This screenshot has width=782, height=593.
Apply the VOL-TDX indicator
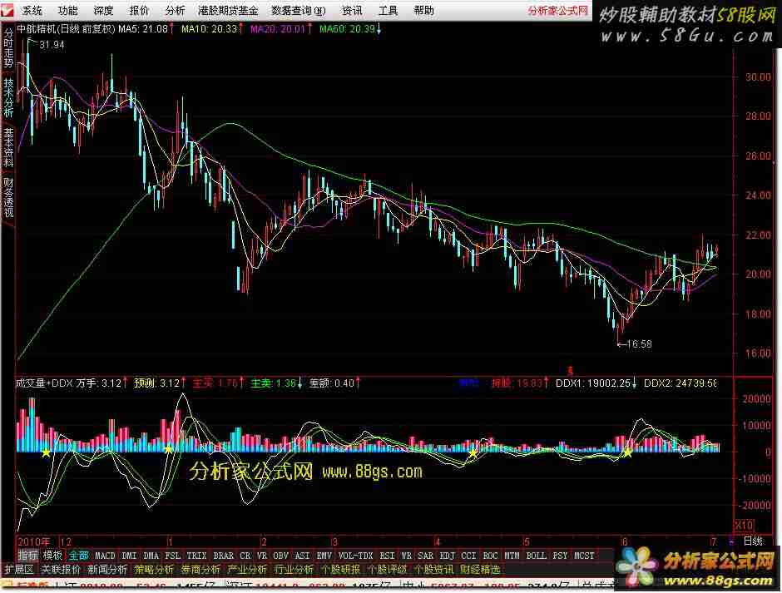(355, 555)
